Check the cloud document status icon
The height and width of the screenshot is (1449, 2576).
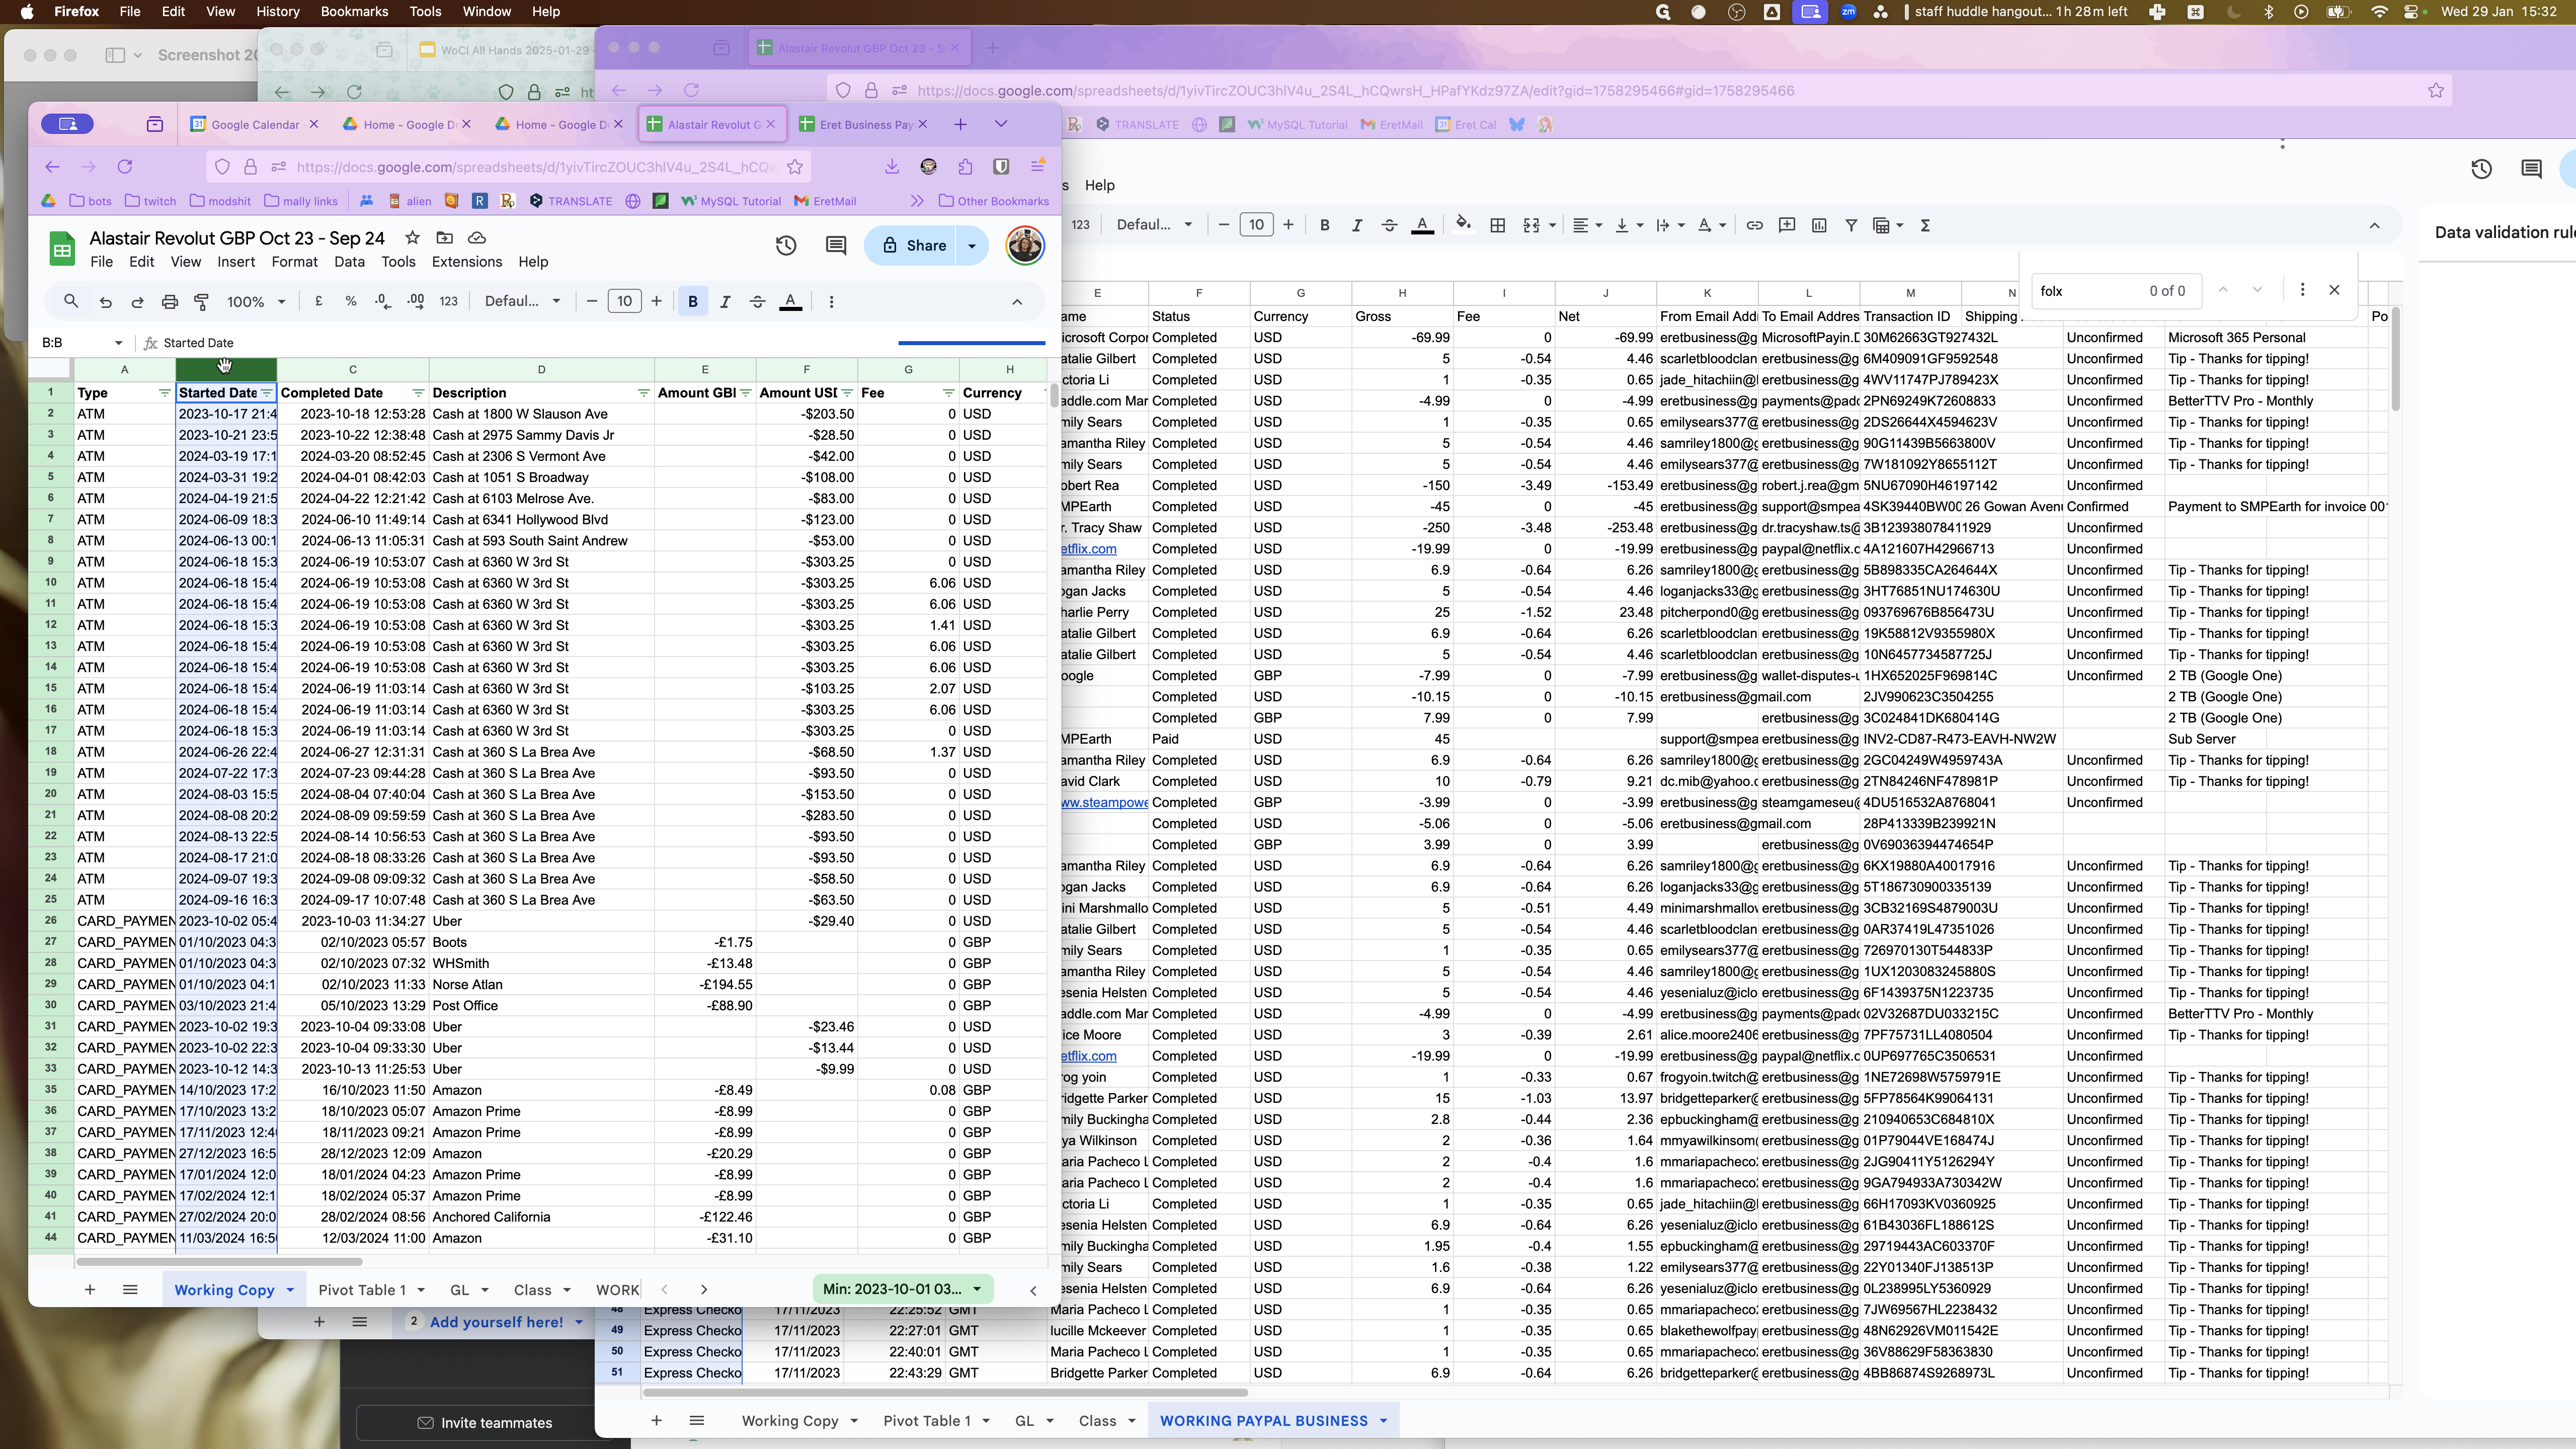(477, 237)
